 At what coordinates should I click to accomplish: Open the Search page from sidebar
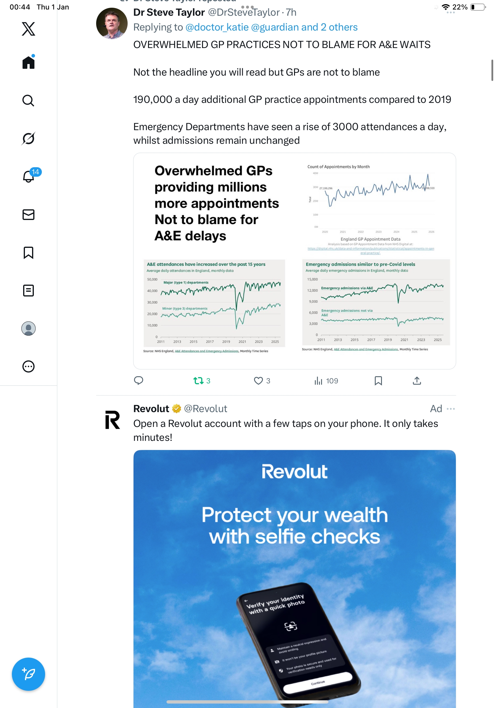tap(28, 101)
